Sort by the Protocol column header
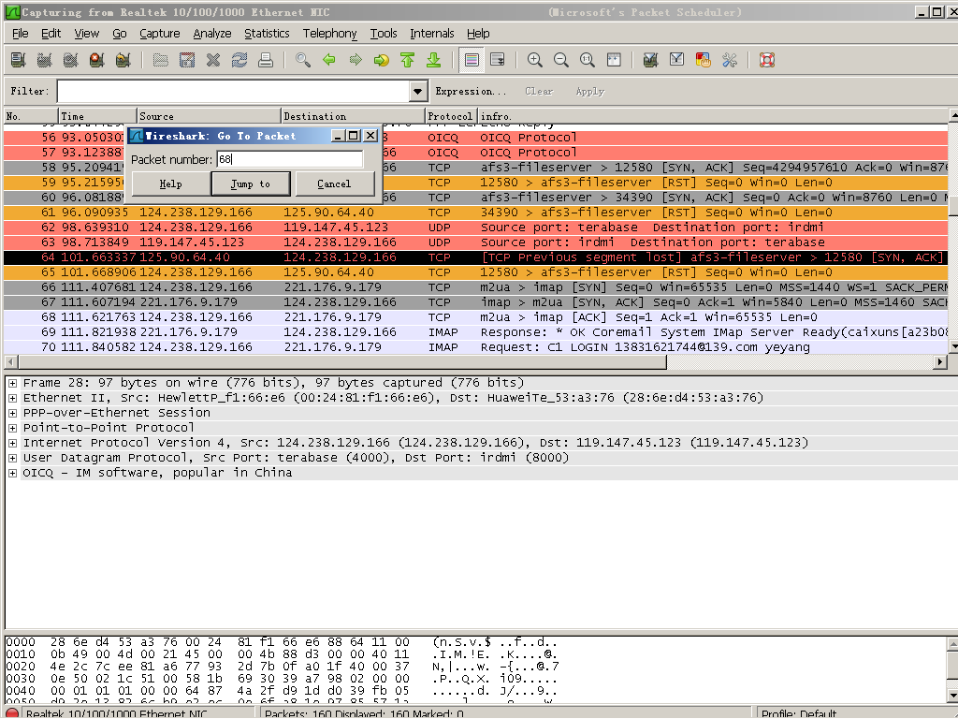 pyautogui.click(x=450, y=116)
